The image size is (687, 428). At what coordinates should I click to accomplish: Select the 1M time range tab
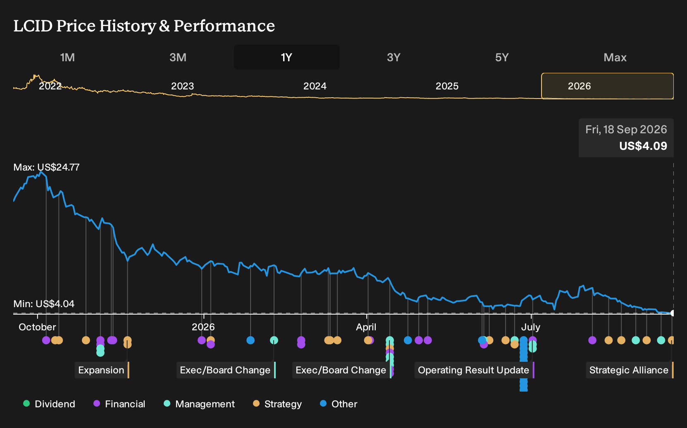[67, 58]
